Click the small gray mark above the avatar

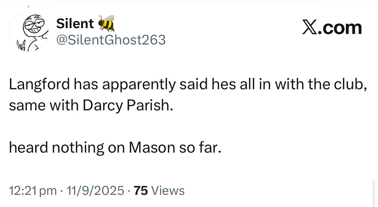tap(28, 6)
